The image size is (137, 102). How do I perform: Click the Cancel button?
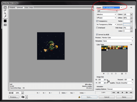coord(107,97)
